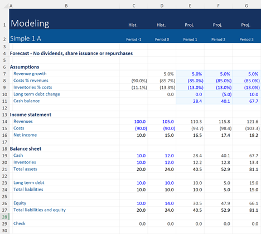Image resolution: width=261 pixels, height=234 pixels.
Task: Select column F header
Action: (x=218, y=6)
